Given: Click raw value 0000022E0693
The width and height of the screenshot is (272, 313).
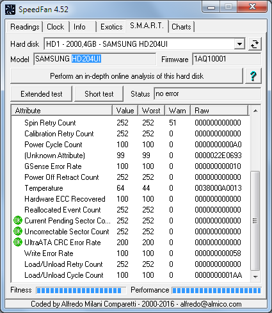Looking at the screenshot, I should (218, 156).
